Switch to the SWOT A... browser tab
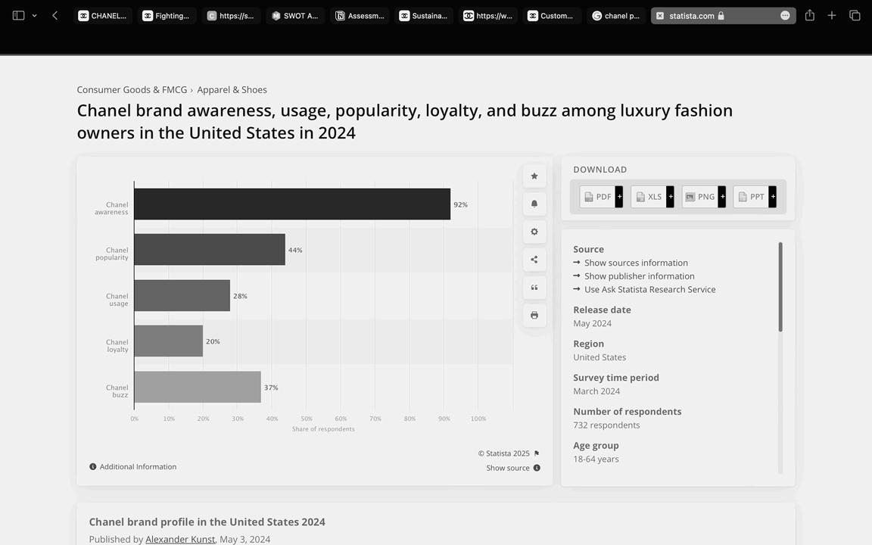872x545 pixels. [x=295, y=16]
